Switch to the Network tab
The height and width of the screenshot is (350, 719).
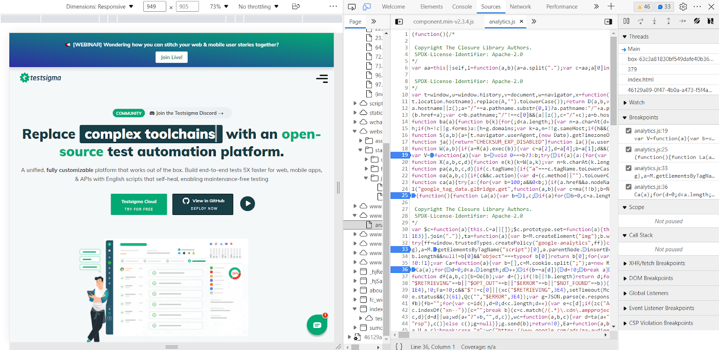click(x=520, y=7)
